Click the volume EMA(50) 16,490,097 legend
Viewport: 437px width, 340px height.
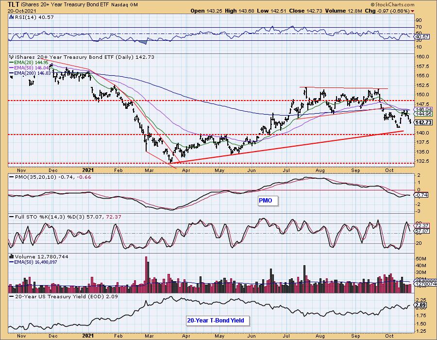pos(35,262)
